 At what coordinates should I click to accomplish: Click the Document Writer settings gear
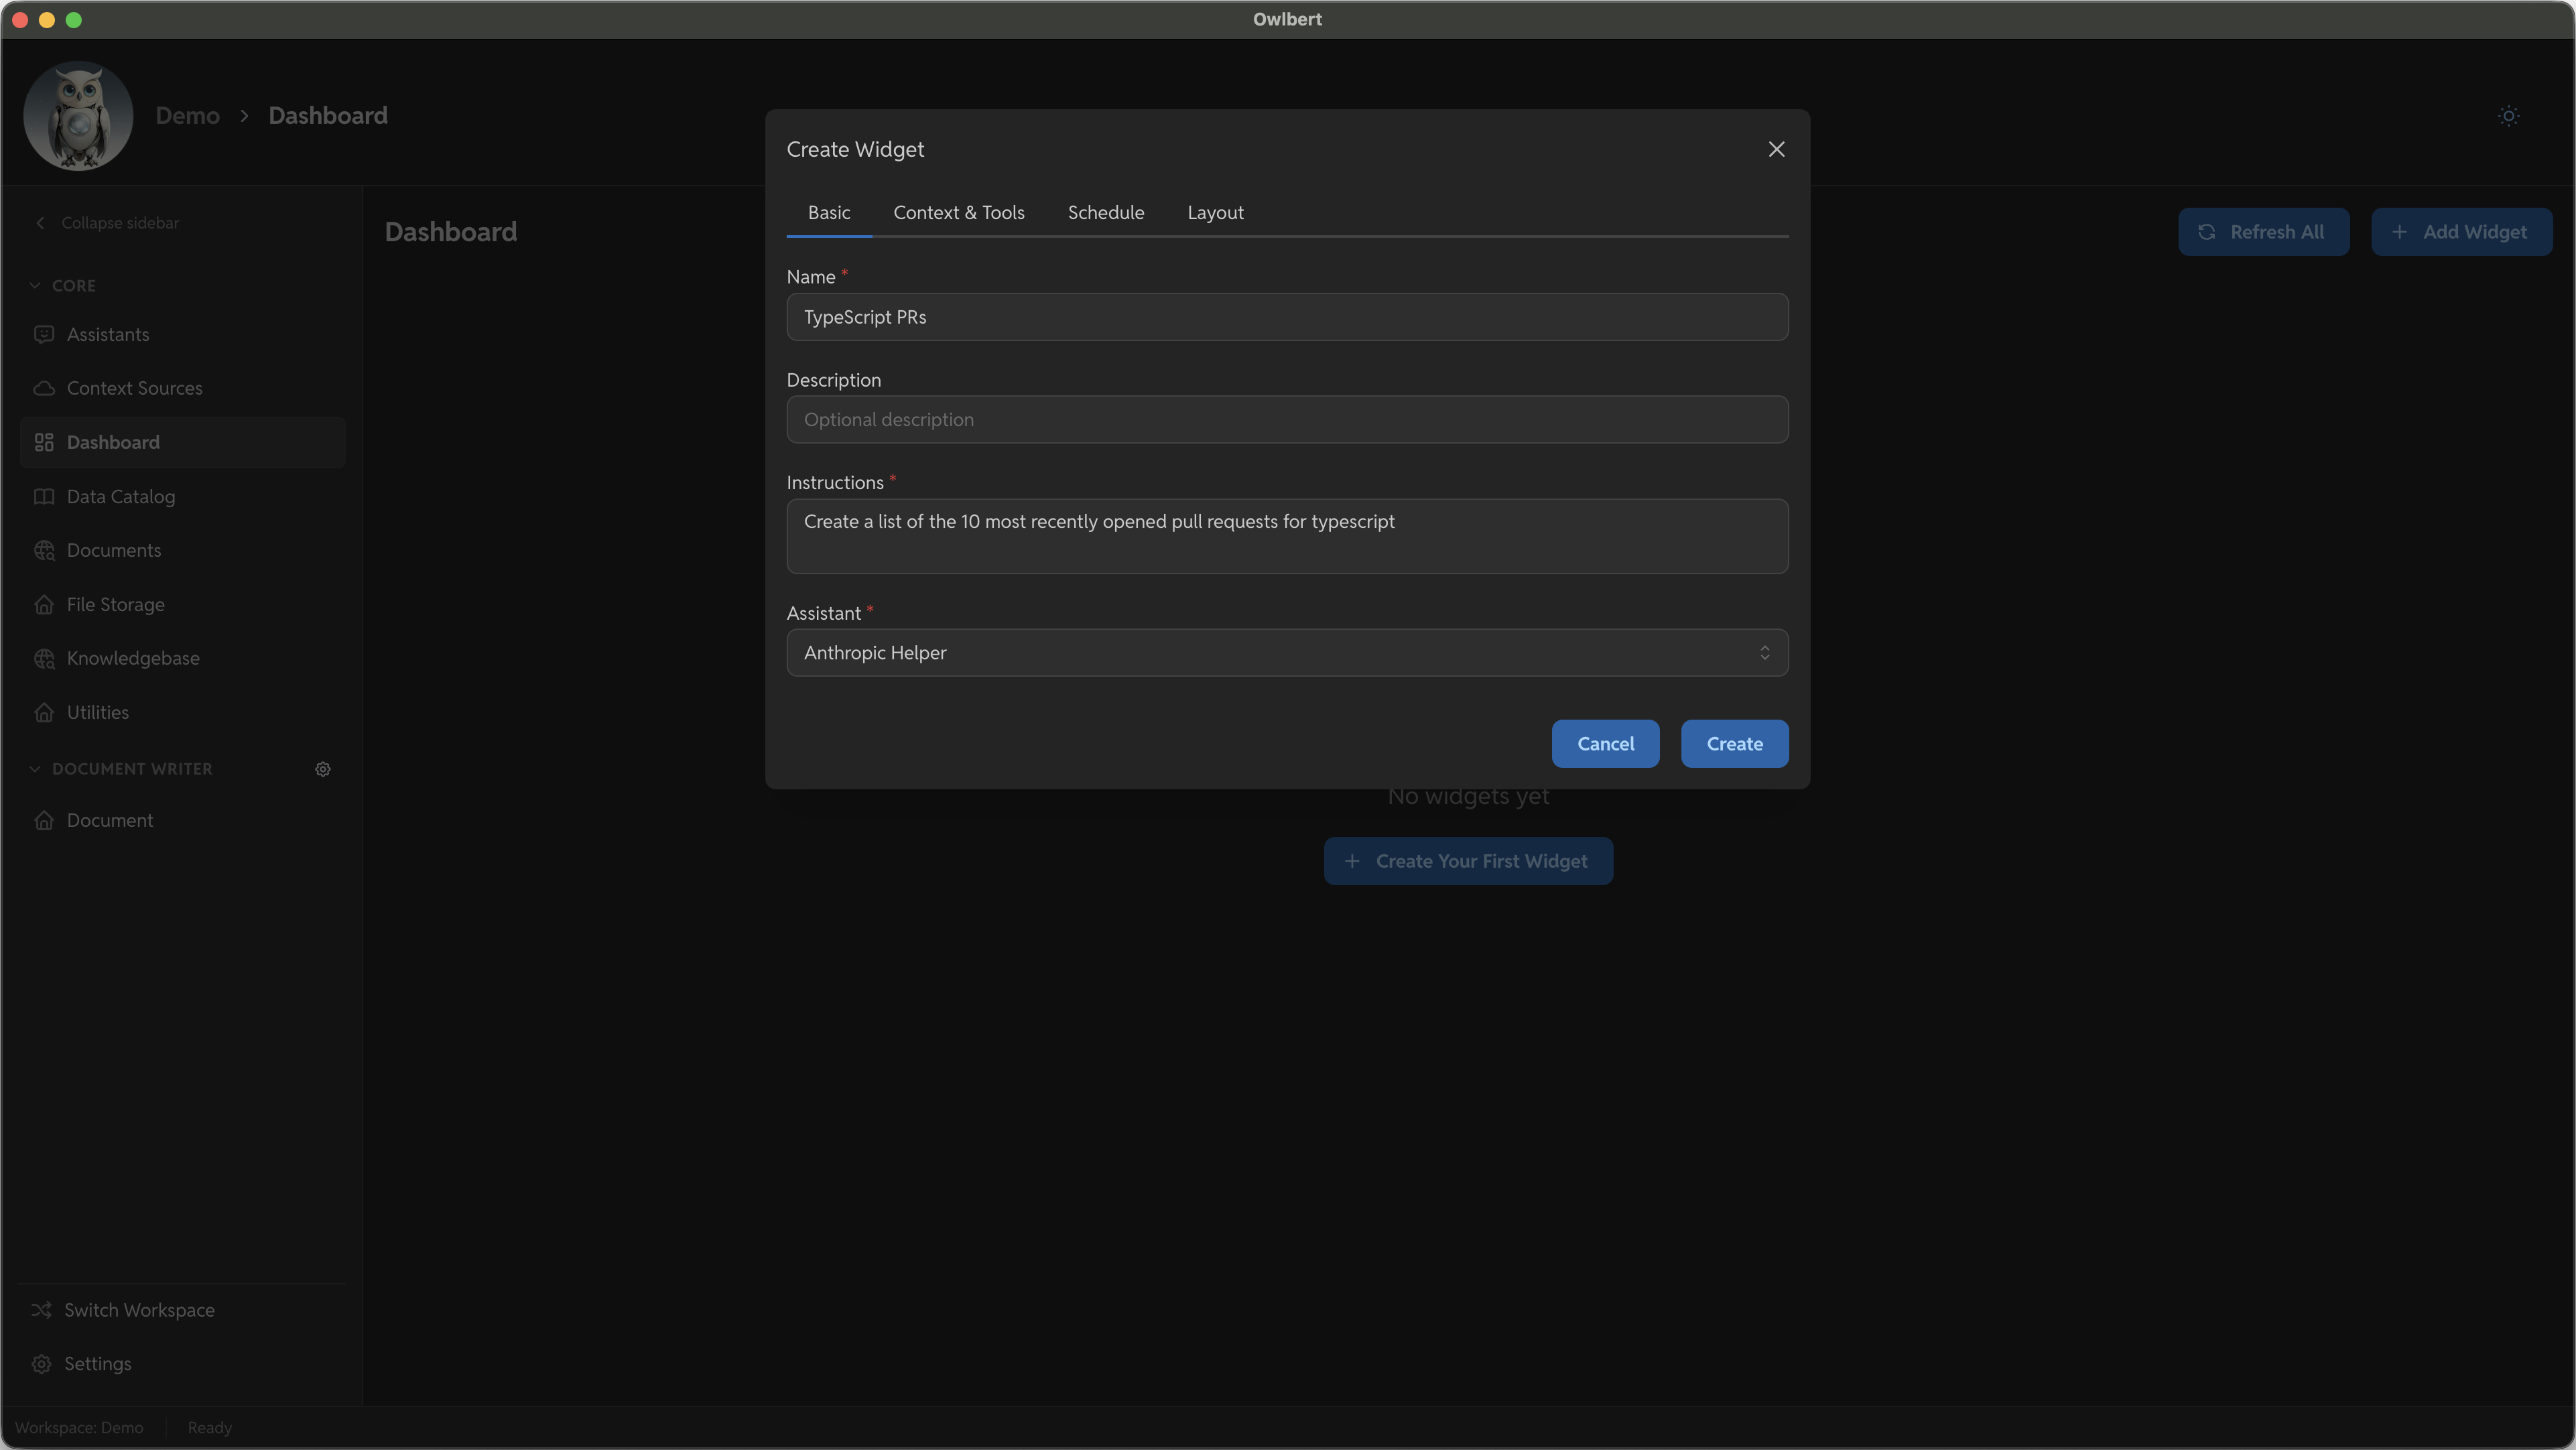click(x=322, y=769)
